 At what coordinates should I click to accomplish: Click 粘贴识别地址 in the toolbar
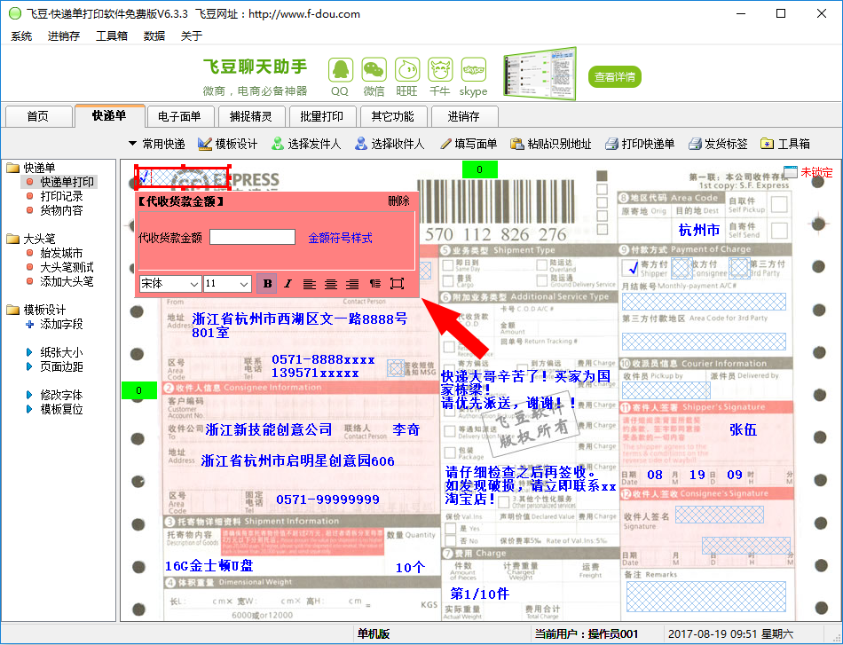[x=550, y=144]
